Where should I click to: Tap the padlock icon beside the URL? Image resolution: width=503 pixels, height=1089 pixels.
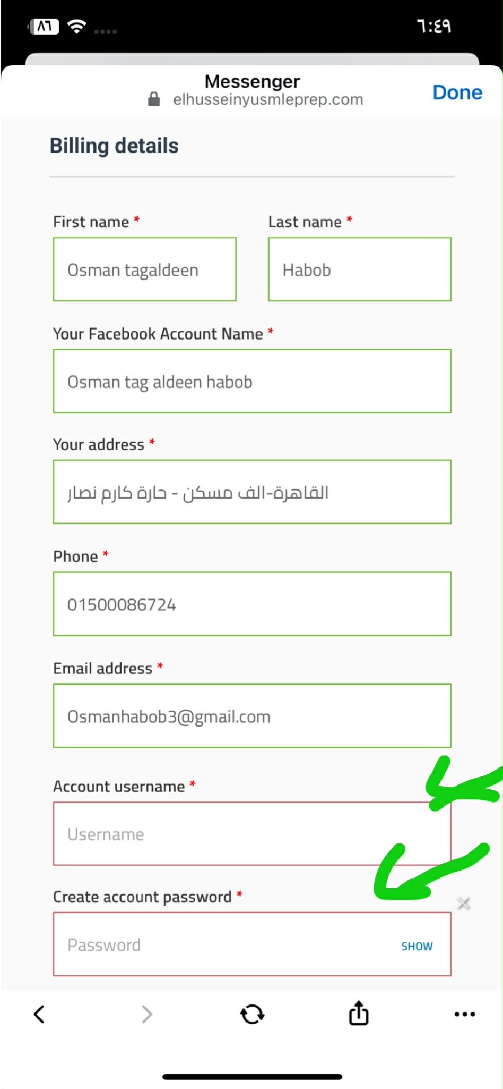coord(154,99)
